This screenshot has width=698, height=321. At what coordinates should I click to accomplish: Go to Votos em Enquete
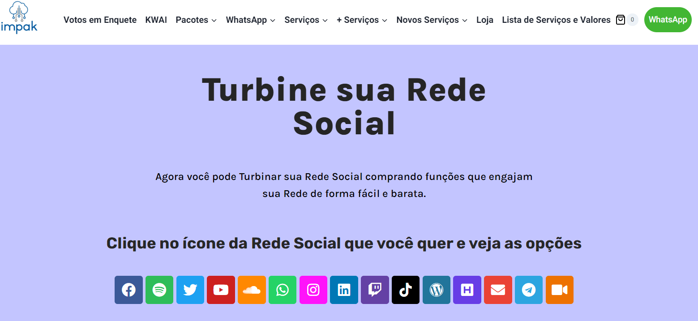[x=100, y=20]
